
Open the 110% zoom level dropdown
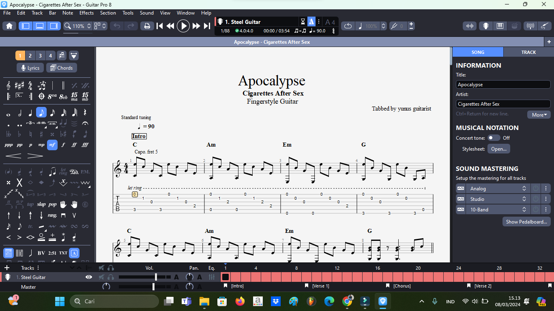[78, 26]
